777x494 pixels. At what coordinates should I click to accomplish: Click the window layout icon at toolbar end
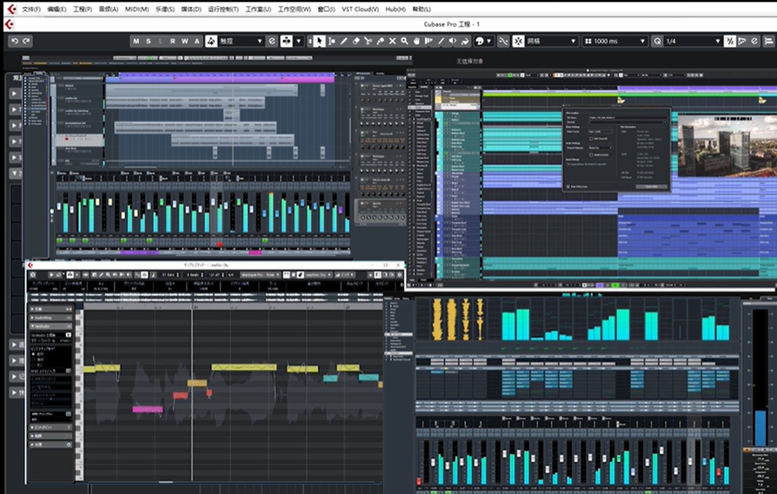[769, 41]
